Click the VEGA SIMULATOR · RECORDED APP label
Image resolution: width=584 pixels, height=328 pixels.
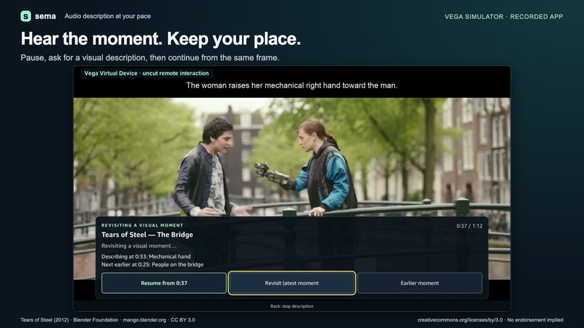504,17
